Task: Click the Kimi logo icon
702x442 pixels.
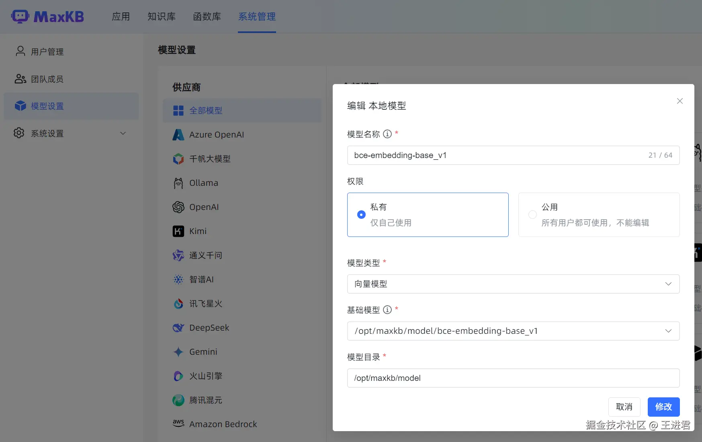Action: [178, 231]
